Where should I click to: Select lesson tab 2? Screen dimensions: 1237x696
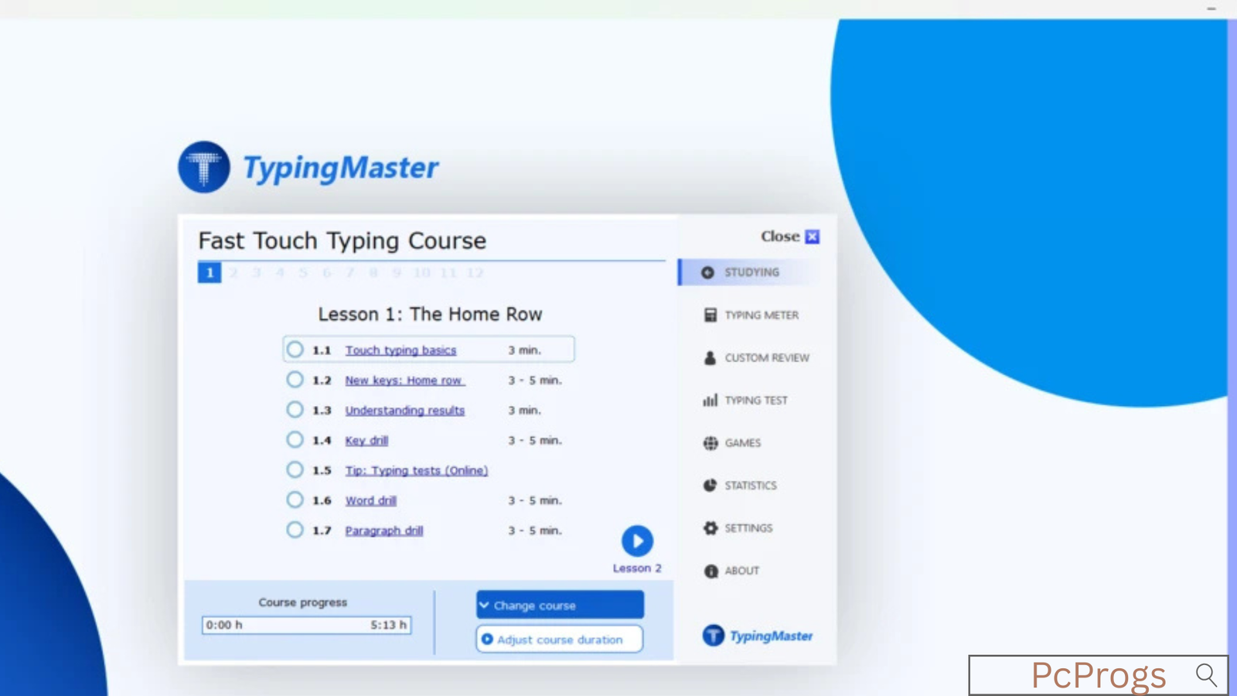233,272
